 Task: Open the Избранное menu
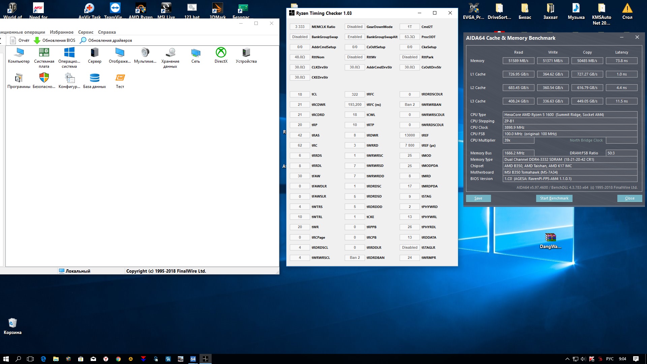coord(61,32)
